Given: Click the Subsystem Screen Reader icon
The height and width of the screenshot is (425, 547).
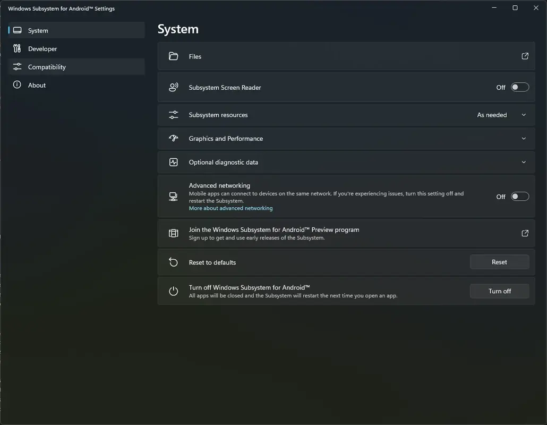Looking at the screenshot, I should point(173,87).
